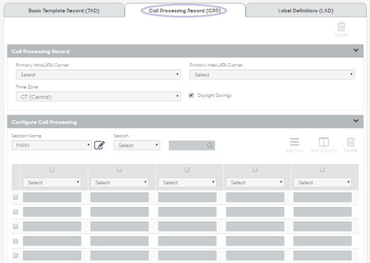The height and width of the screenshot is (263, 370).
Task: Open fourth column Select dropdown
Action: 255,182
